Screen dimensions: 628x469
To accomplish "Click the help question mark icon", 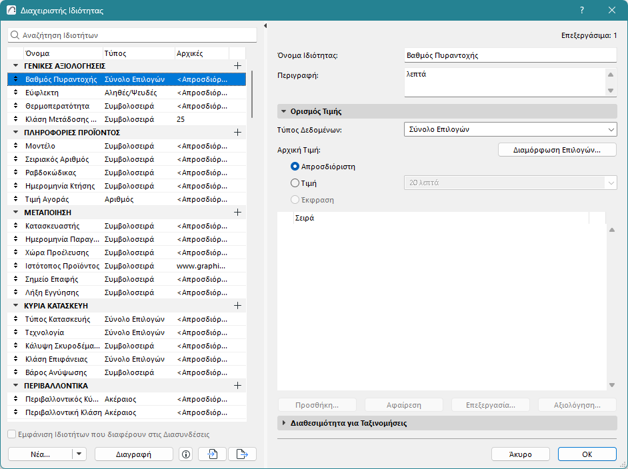I will (x=582, y=11).
